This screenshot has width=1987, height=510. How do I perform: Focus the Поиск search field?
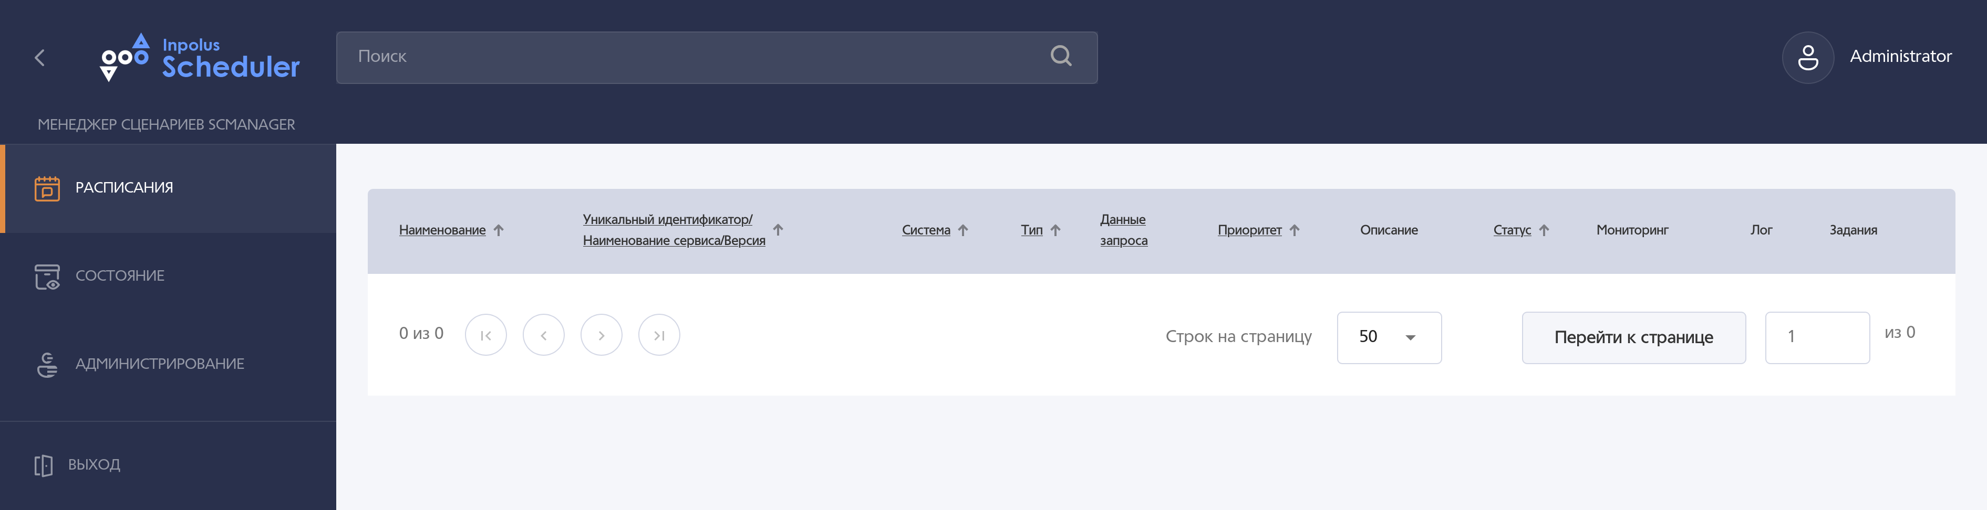click(694, 57)
